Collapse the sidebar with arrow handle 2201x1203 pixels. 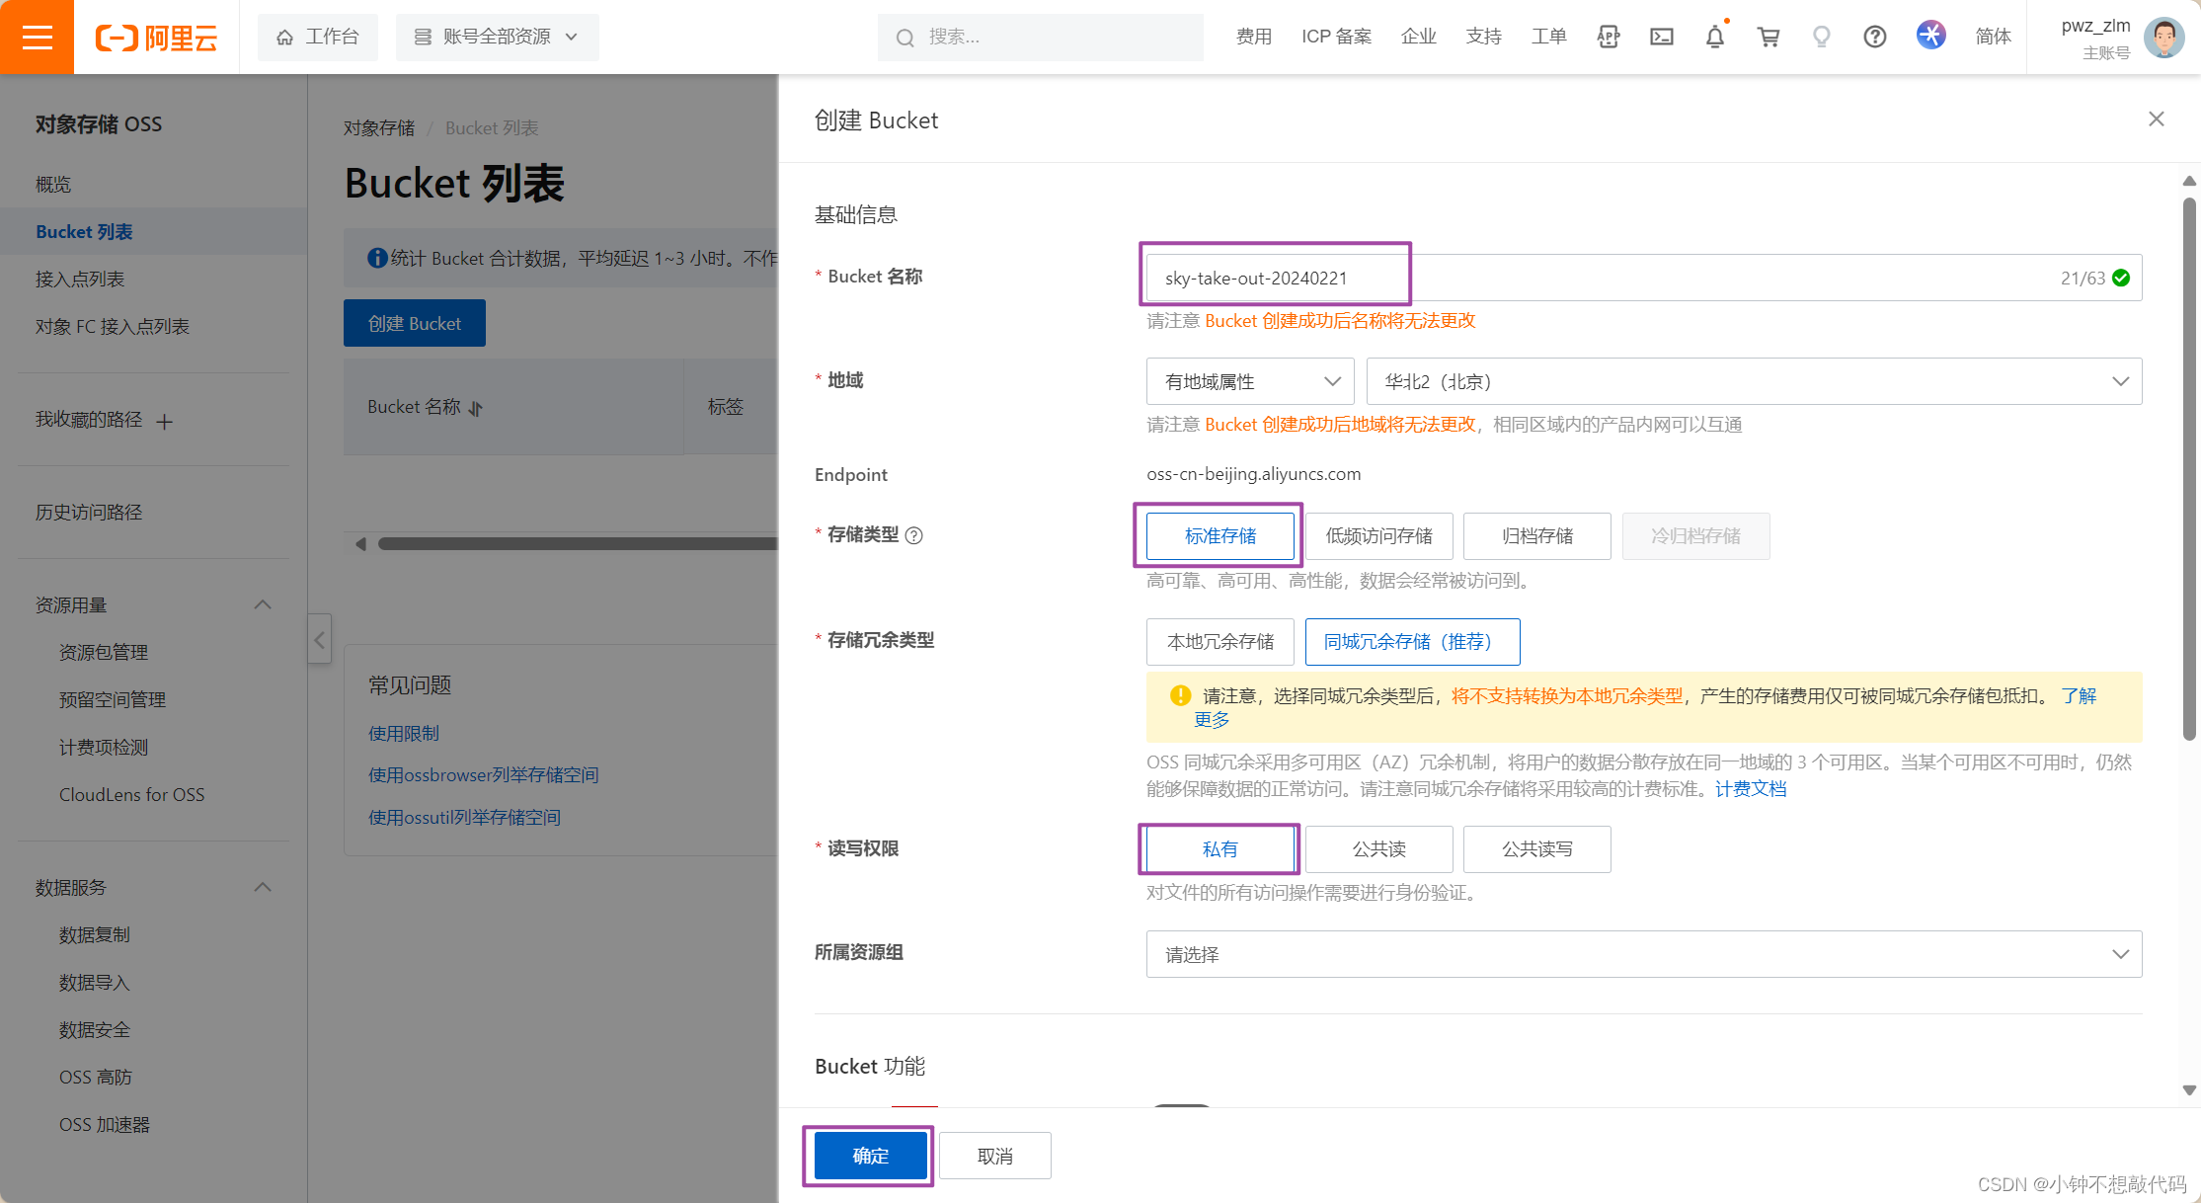[x=319, y=640]
